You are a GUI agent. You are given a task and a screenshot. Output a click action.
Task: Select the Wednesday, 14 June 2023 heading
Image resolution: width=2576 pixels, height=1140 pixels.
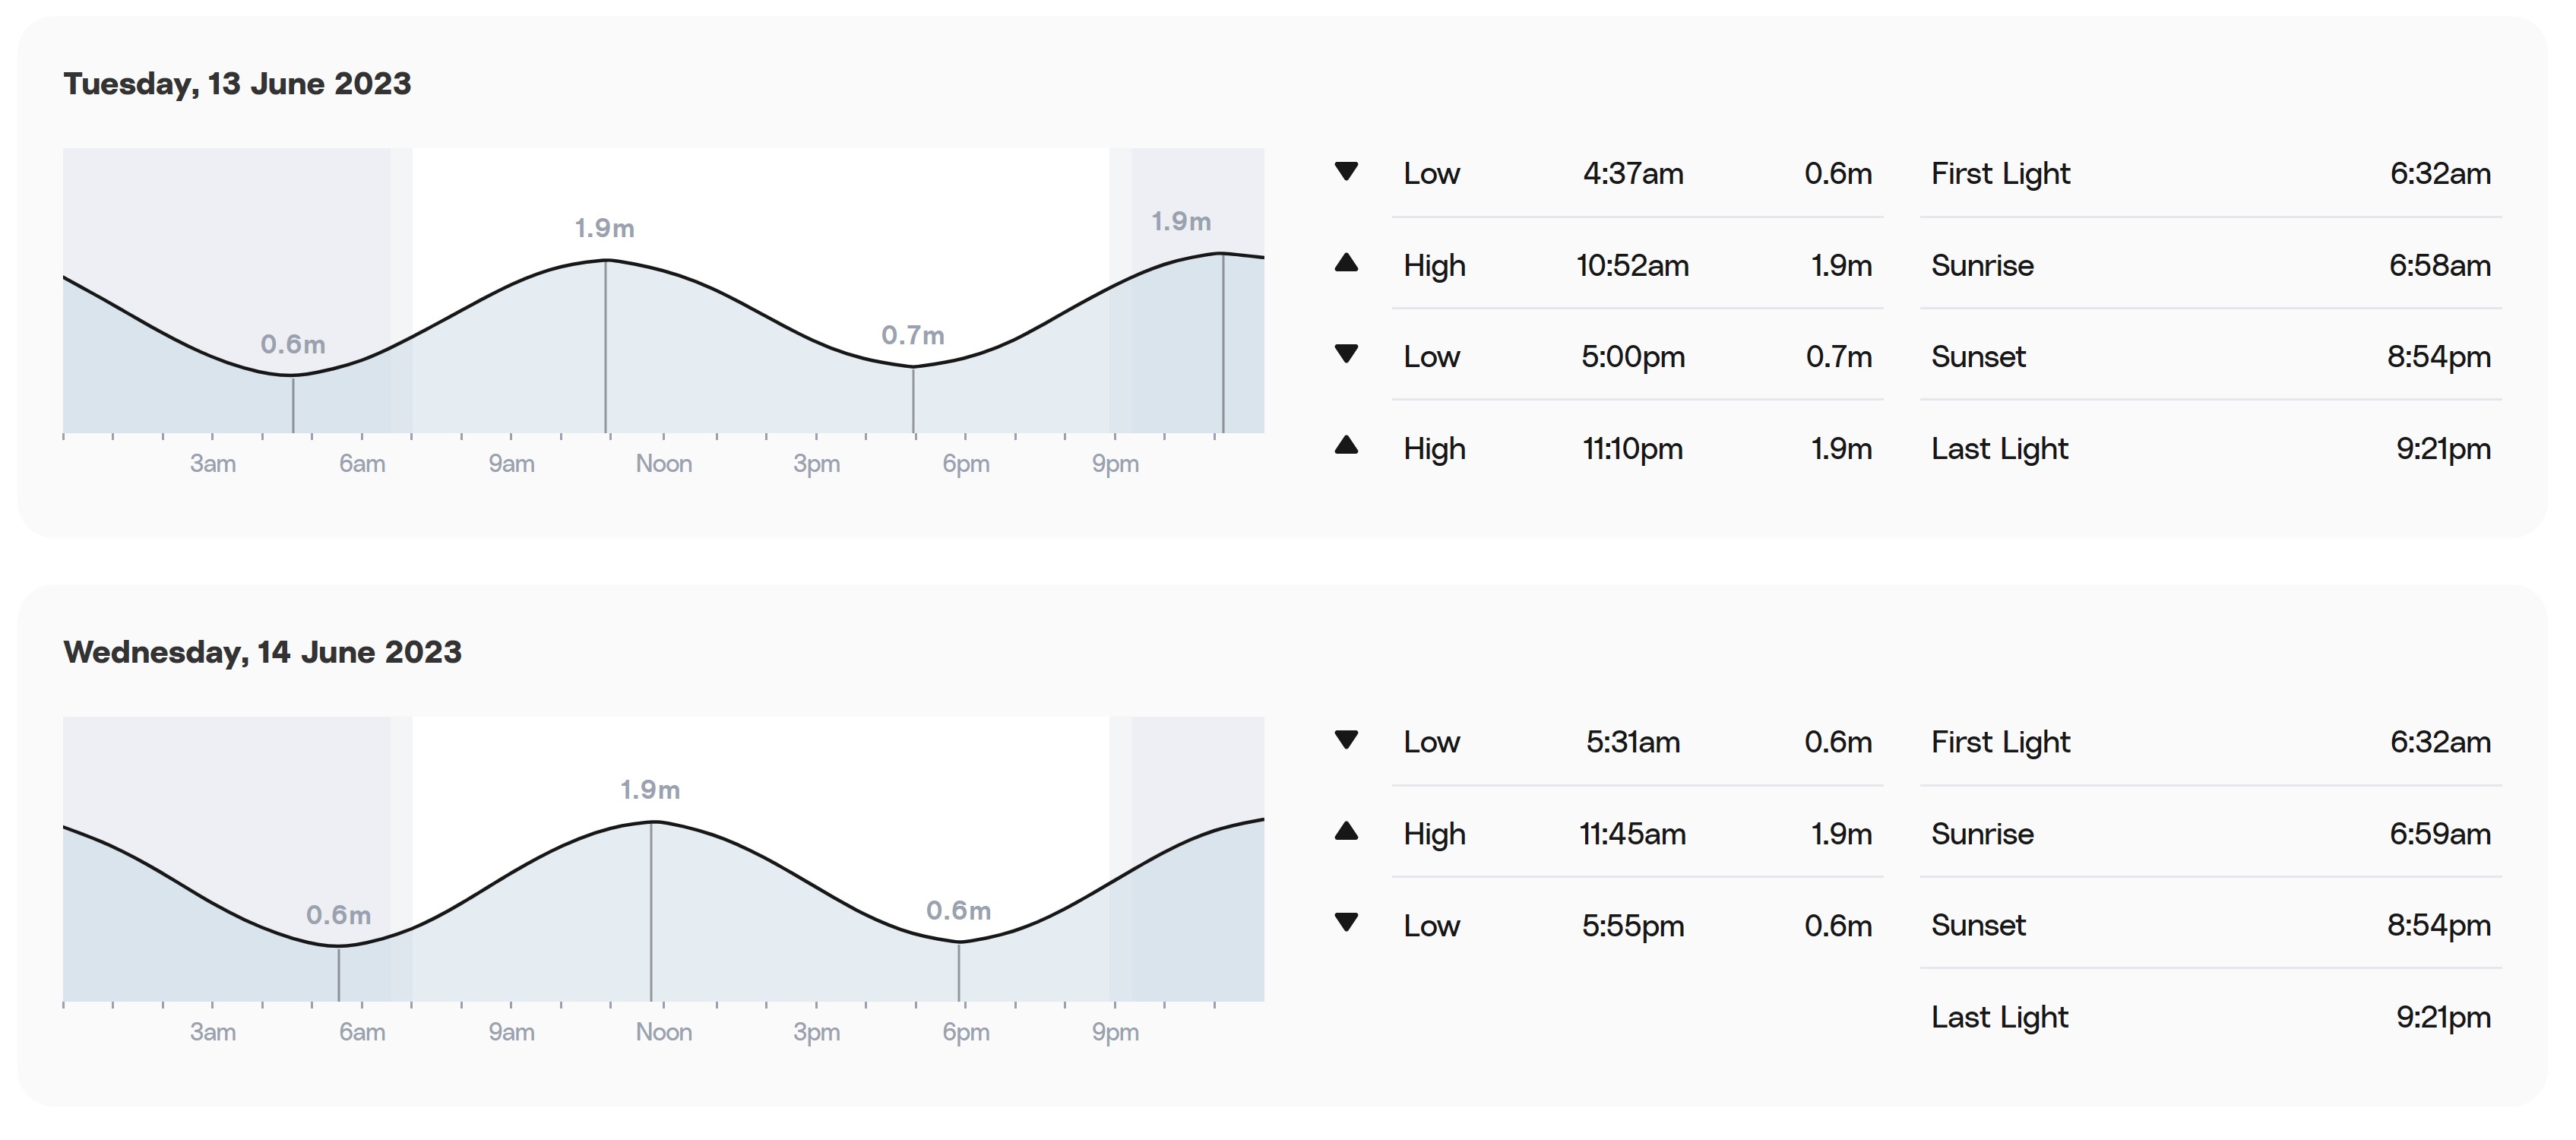[x=262, y=652]
